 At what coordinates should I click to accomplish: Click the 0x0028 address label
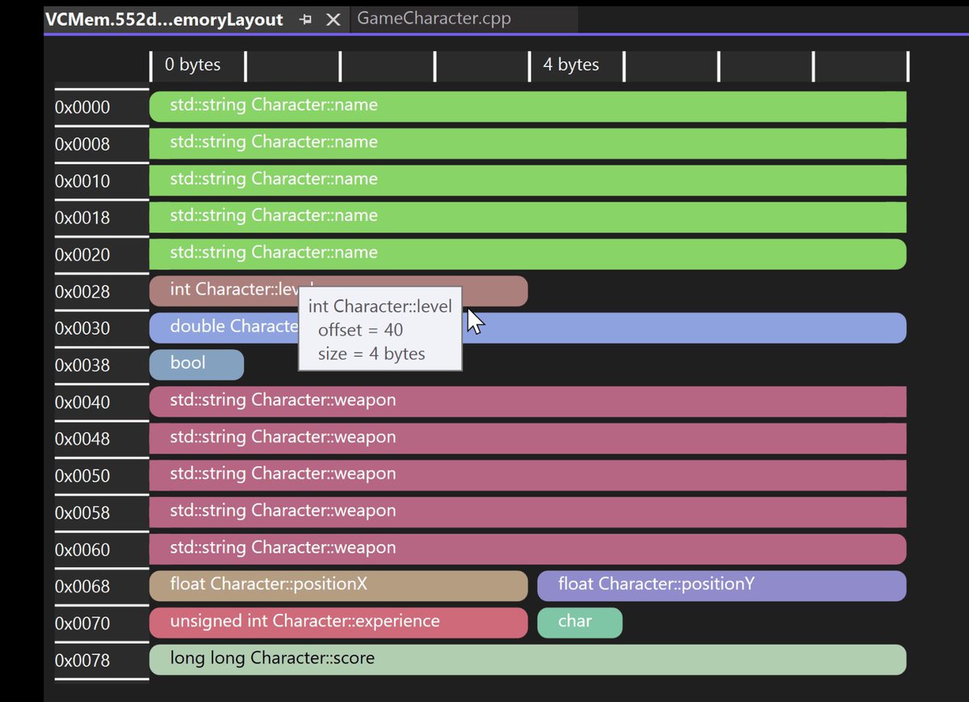(x=82, y=292)
